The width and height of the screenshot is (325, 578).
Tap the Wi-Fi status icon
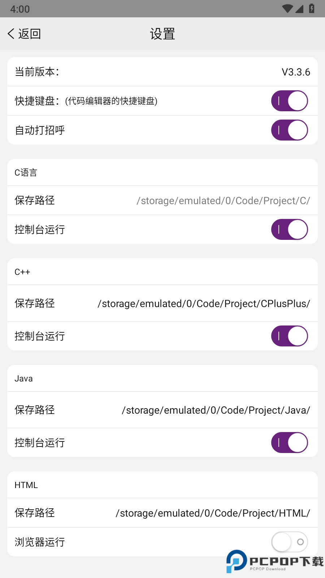click(x=287, y=9)
